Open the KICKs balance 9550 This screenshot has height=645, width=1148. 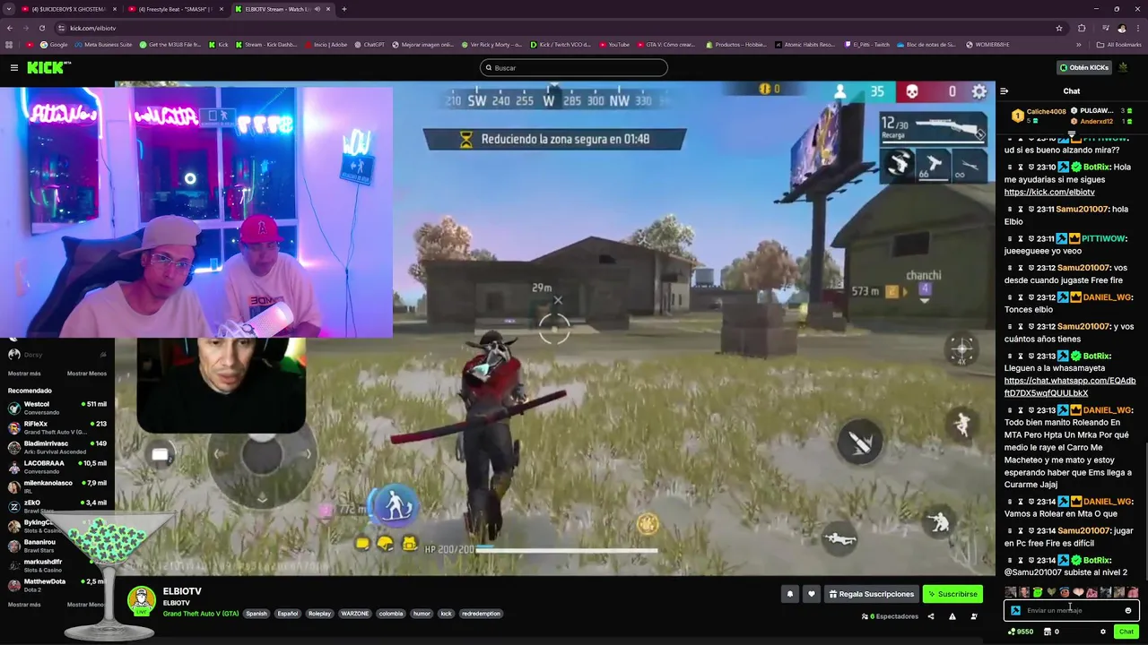[x=1020, y=632]
